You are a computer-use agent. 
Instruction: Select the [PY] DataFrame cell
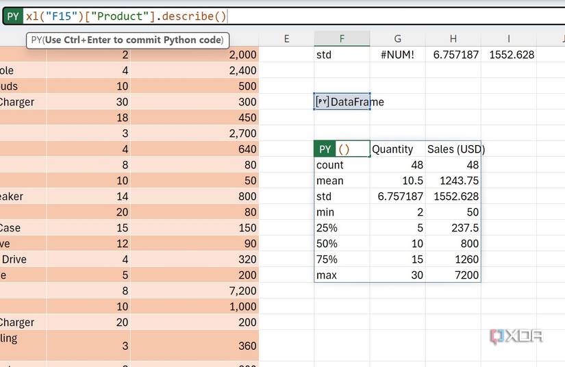(342, 101)
